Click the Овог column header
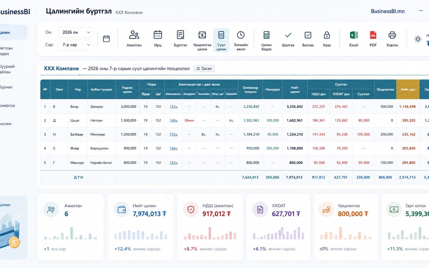Image resolution: width=429 pixels, height=268 pixels. pyautogui.click(x=59, y=89)
